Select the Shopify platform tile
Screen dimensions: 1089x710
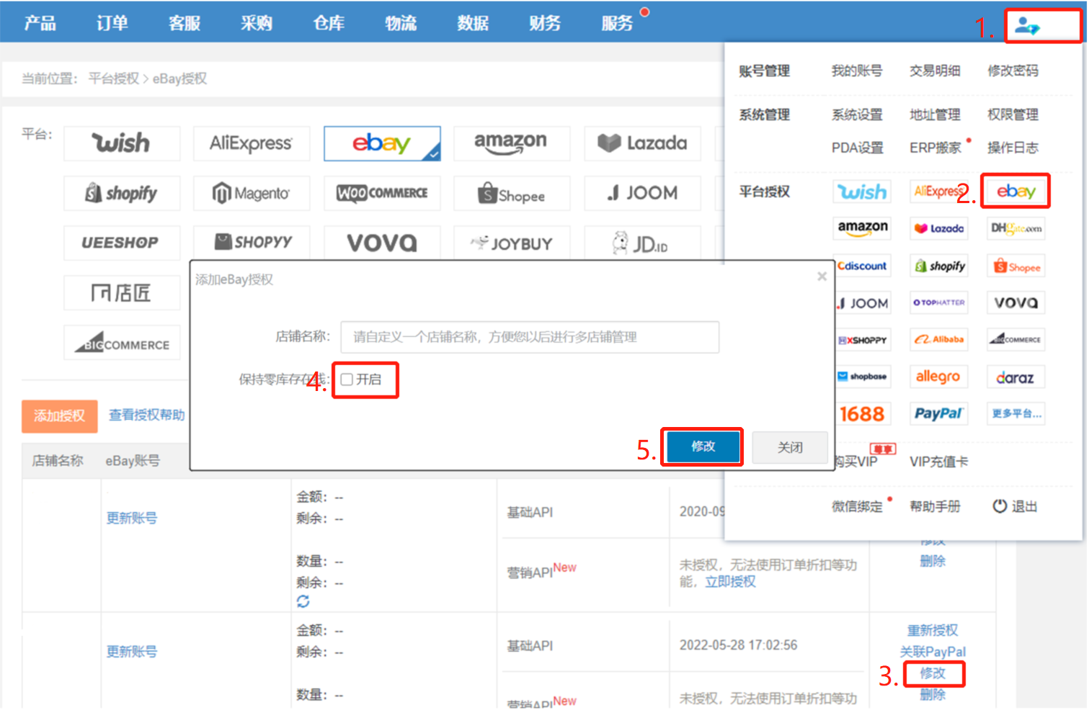(x=122, y=193)
